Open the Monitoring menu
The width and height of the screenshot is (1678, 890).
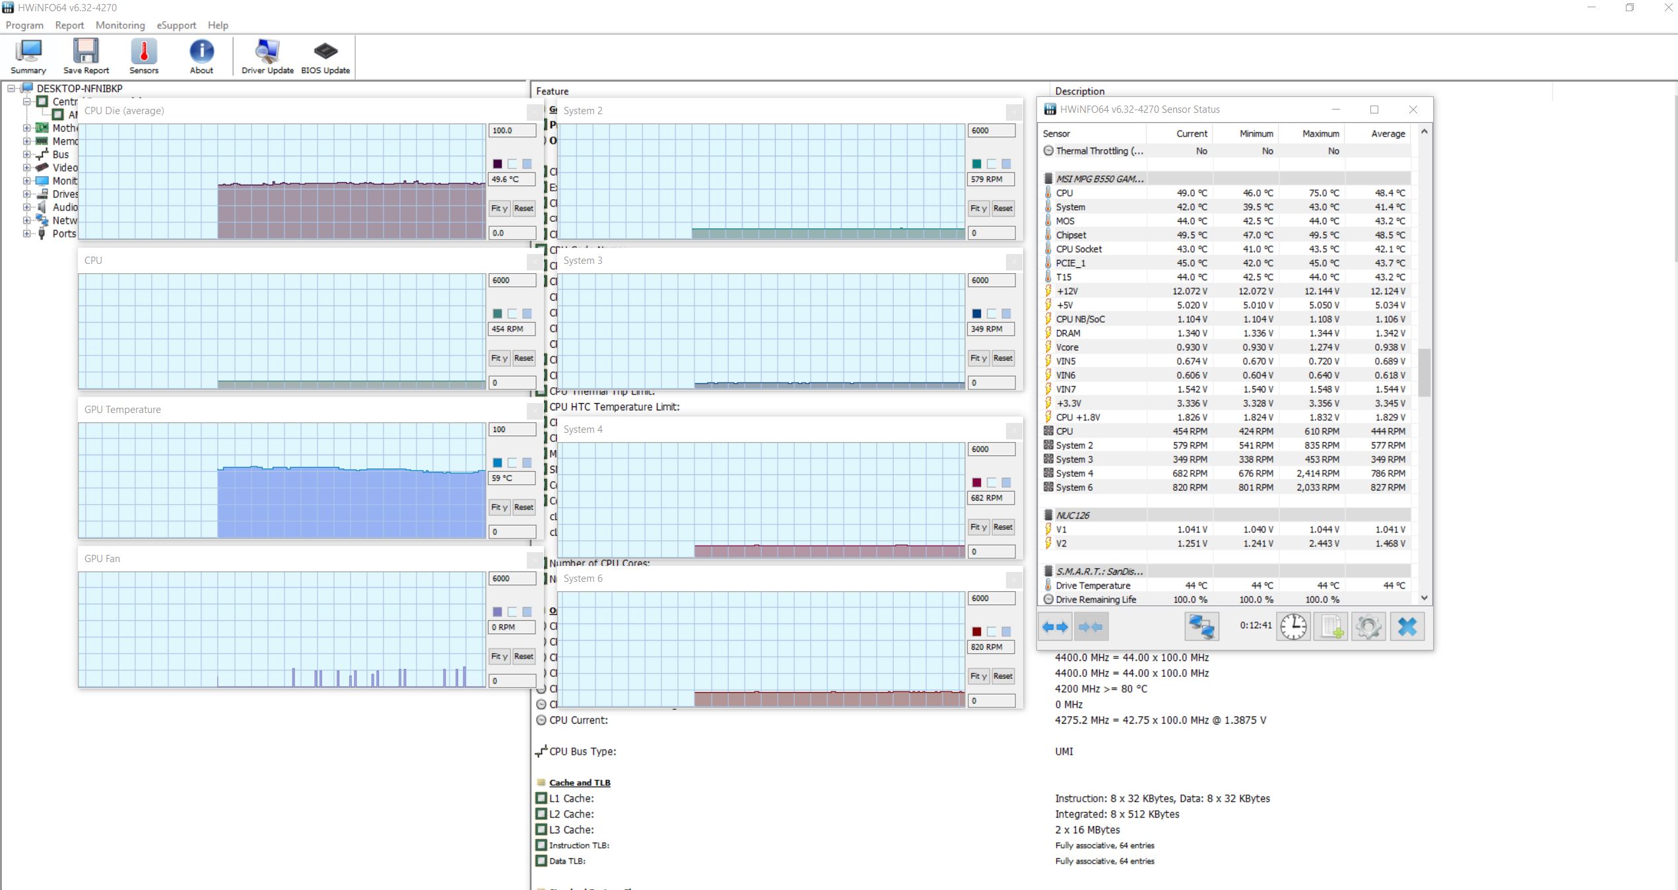[x=119, y=25]
